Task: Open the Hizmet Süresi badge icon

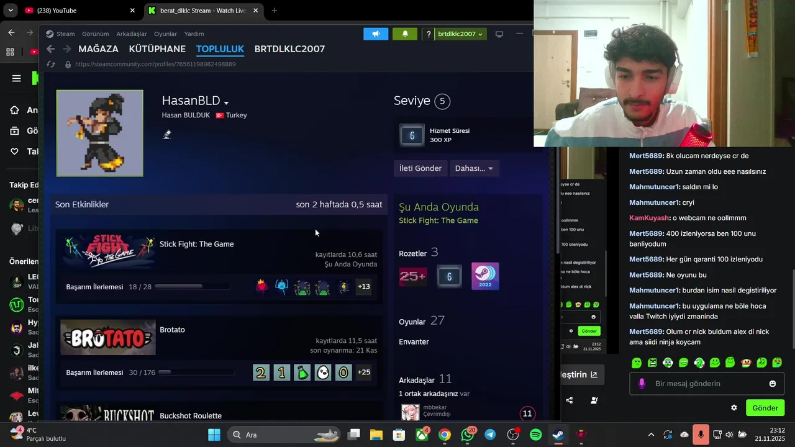Action: [412, 135]
